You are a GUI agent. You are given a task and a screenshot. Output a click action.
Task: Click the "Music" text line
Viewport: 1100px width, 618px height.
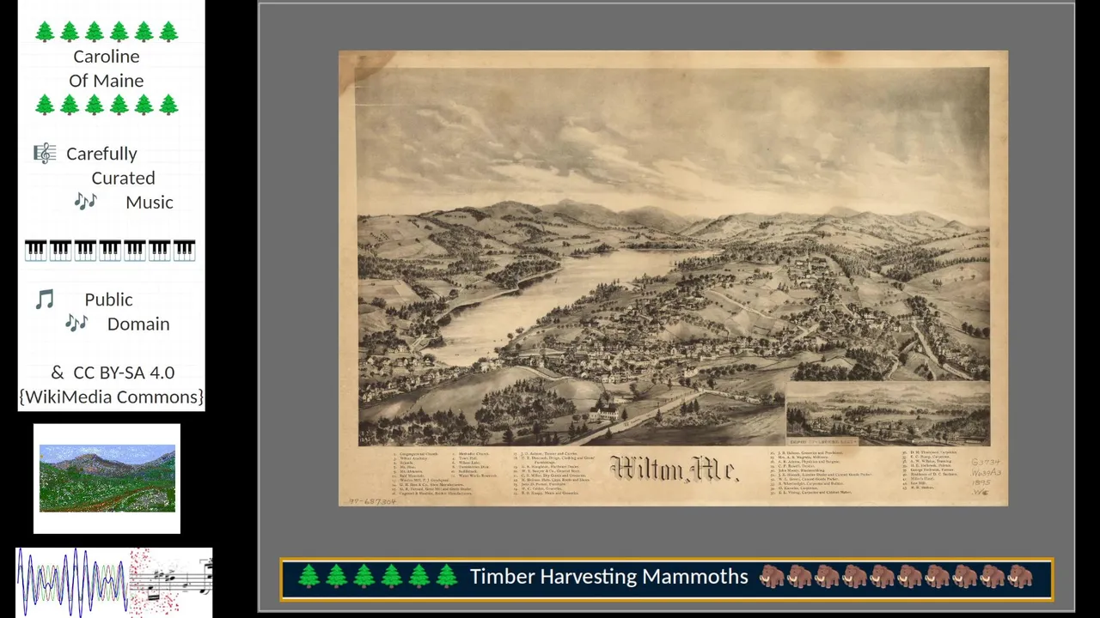pos(150,203)
